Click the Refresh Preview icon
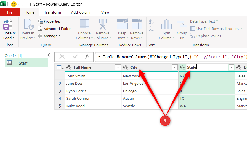247x146 pixels. point(29,25)
